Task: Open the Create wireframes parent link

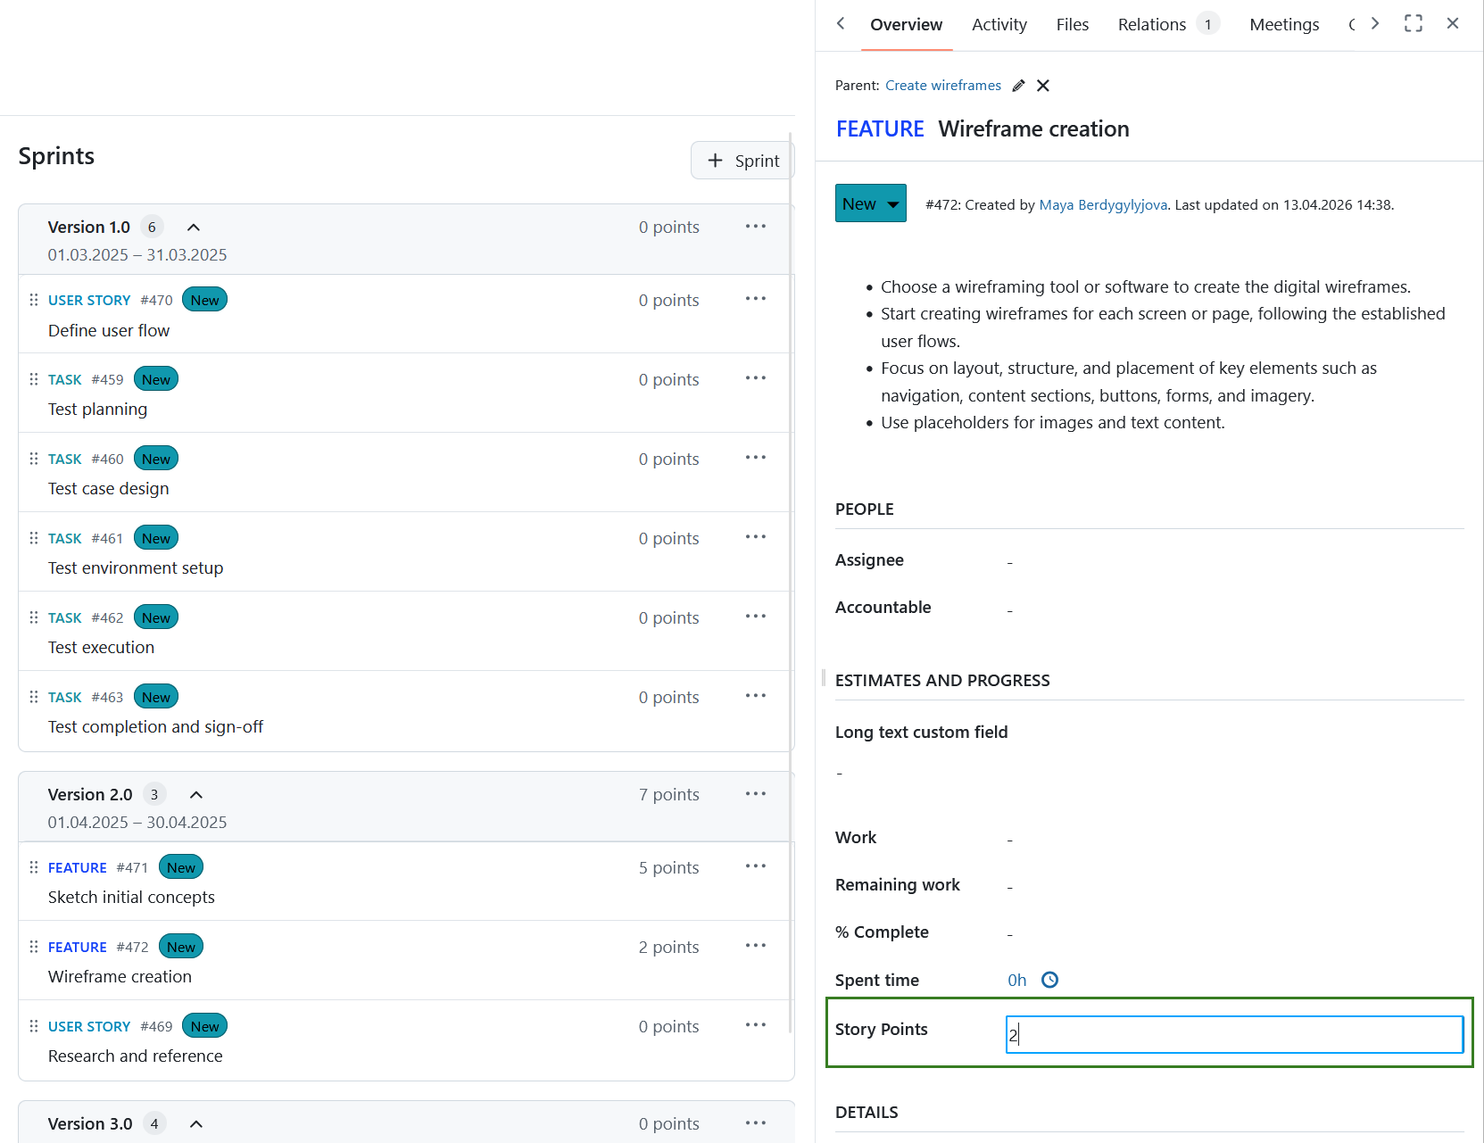Action: point(942,85)
